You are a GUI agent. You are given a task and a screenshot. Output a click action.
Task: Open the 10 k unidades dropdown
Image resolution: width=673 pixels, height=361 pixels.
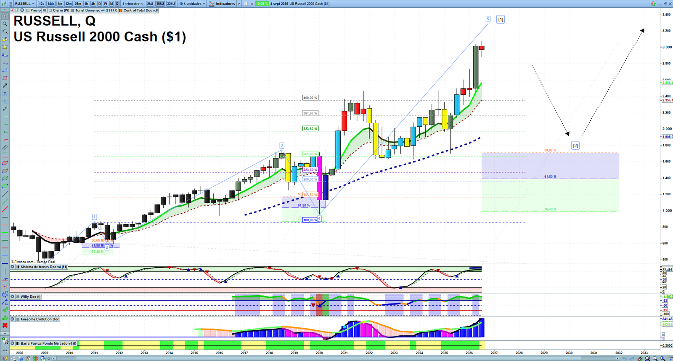click(192, 4)
